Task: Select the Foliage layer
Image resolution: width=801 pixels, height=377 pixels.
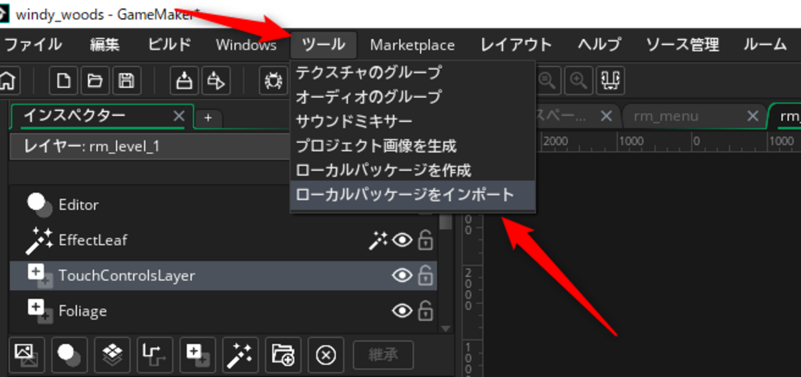Action: click(x=223, y=311)
